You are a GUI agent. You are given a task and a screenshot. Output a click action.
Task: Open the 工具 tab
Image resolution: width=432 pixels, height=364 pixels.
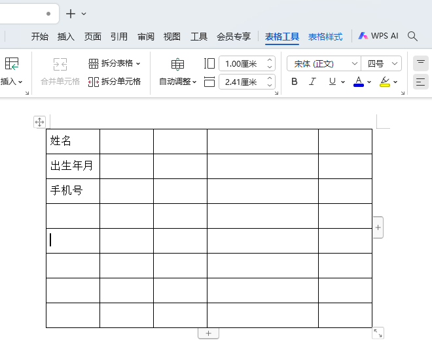pyautogui.click(x=198, y=37)
